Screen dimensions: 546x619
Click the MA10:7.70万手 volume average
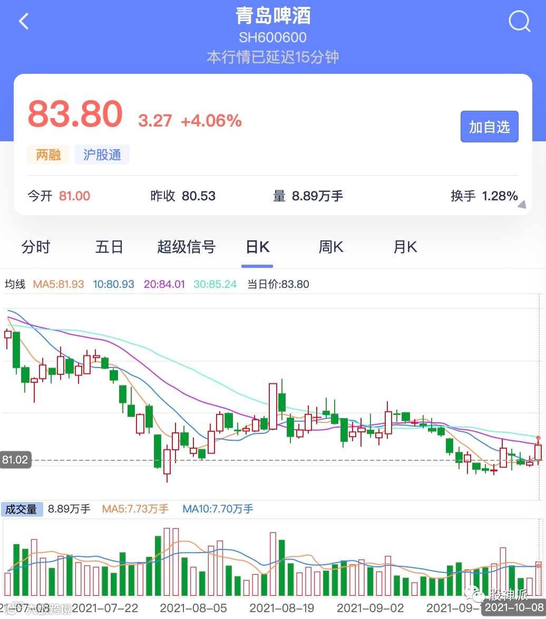(218, 509)
